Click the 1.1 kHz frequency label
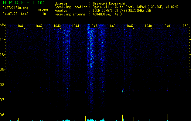 [2, 39]
